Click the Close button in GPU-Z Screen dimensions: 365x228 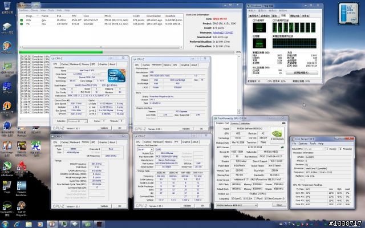click(279, 205)
